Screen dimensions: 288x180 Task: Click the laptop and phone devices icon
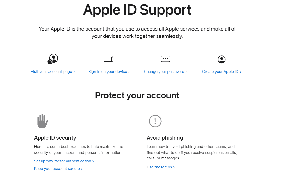pos(109,59)
